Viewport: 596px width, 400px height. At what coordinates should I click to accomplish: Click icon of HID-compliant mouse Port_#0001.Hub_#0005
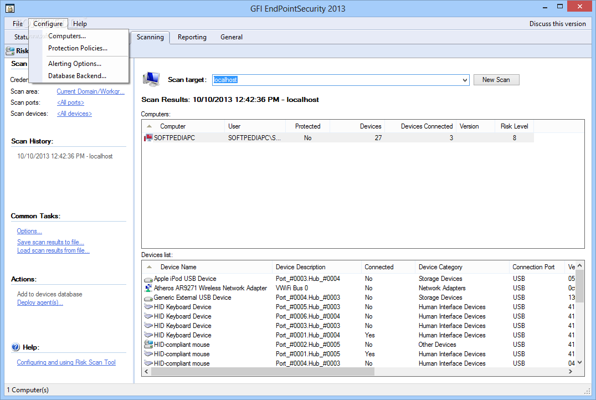(x=148, y=354)
